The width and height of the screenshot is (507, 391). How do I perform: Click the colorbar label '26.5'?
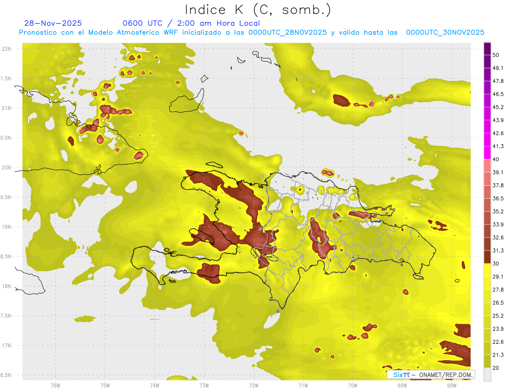pyautogui.click(x=498, y=303)
